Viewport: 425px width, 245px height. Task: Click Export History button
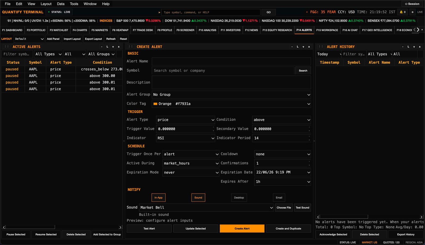pos(406,234)
